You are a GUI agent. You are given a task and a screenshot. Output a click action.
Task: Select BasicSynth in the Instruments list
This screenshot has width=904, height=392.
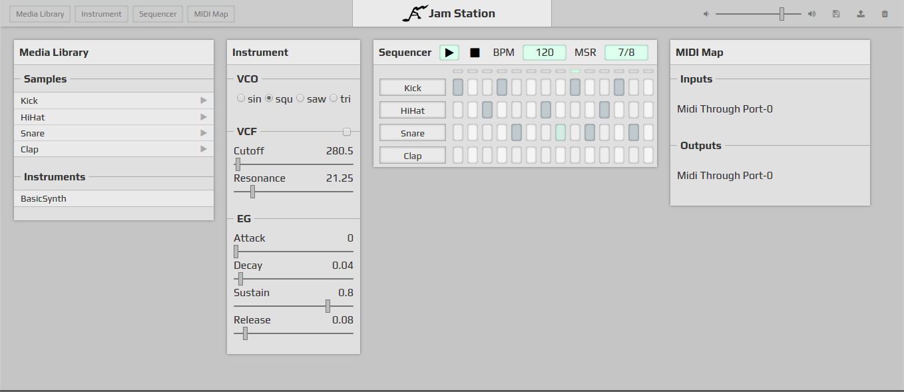point(114,198)
